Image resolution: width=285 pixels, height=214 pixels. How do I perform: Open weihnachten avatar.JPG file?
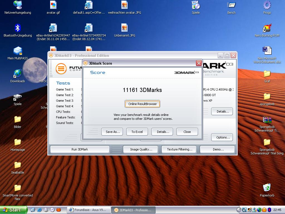(x=124, y=5)
